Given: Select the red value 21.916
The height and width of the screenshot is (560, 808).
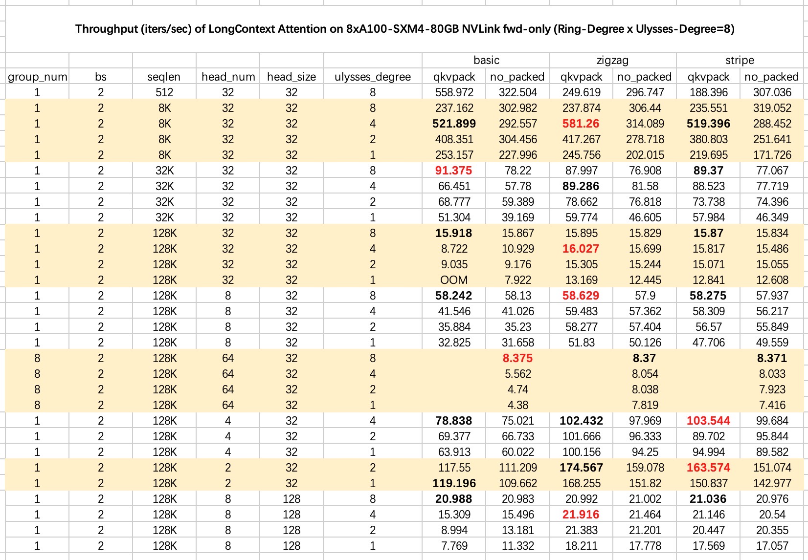Looking at the screenshot, I should (581, 515).
